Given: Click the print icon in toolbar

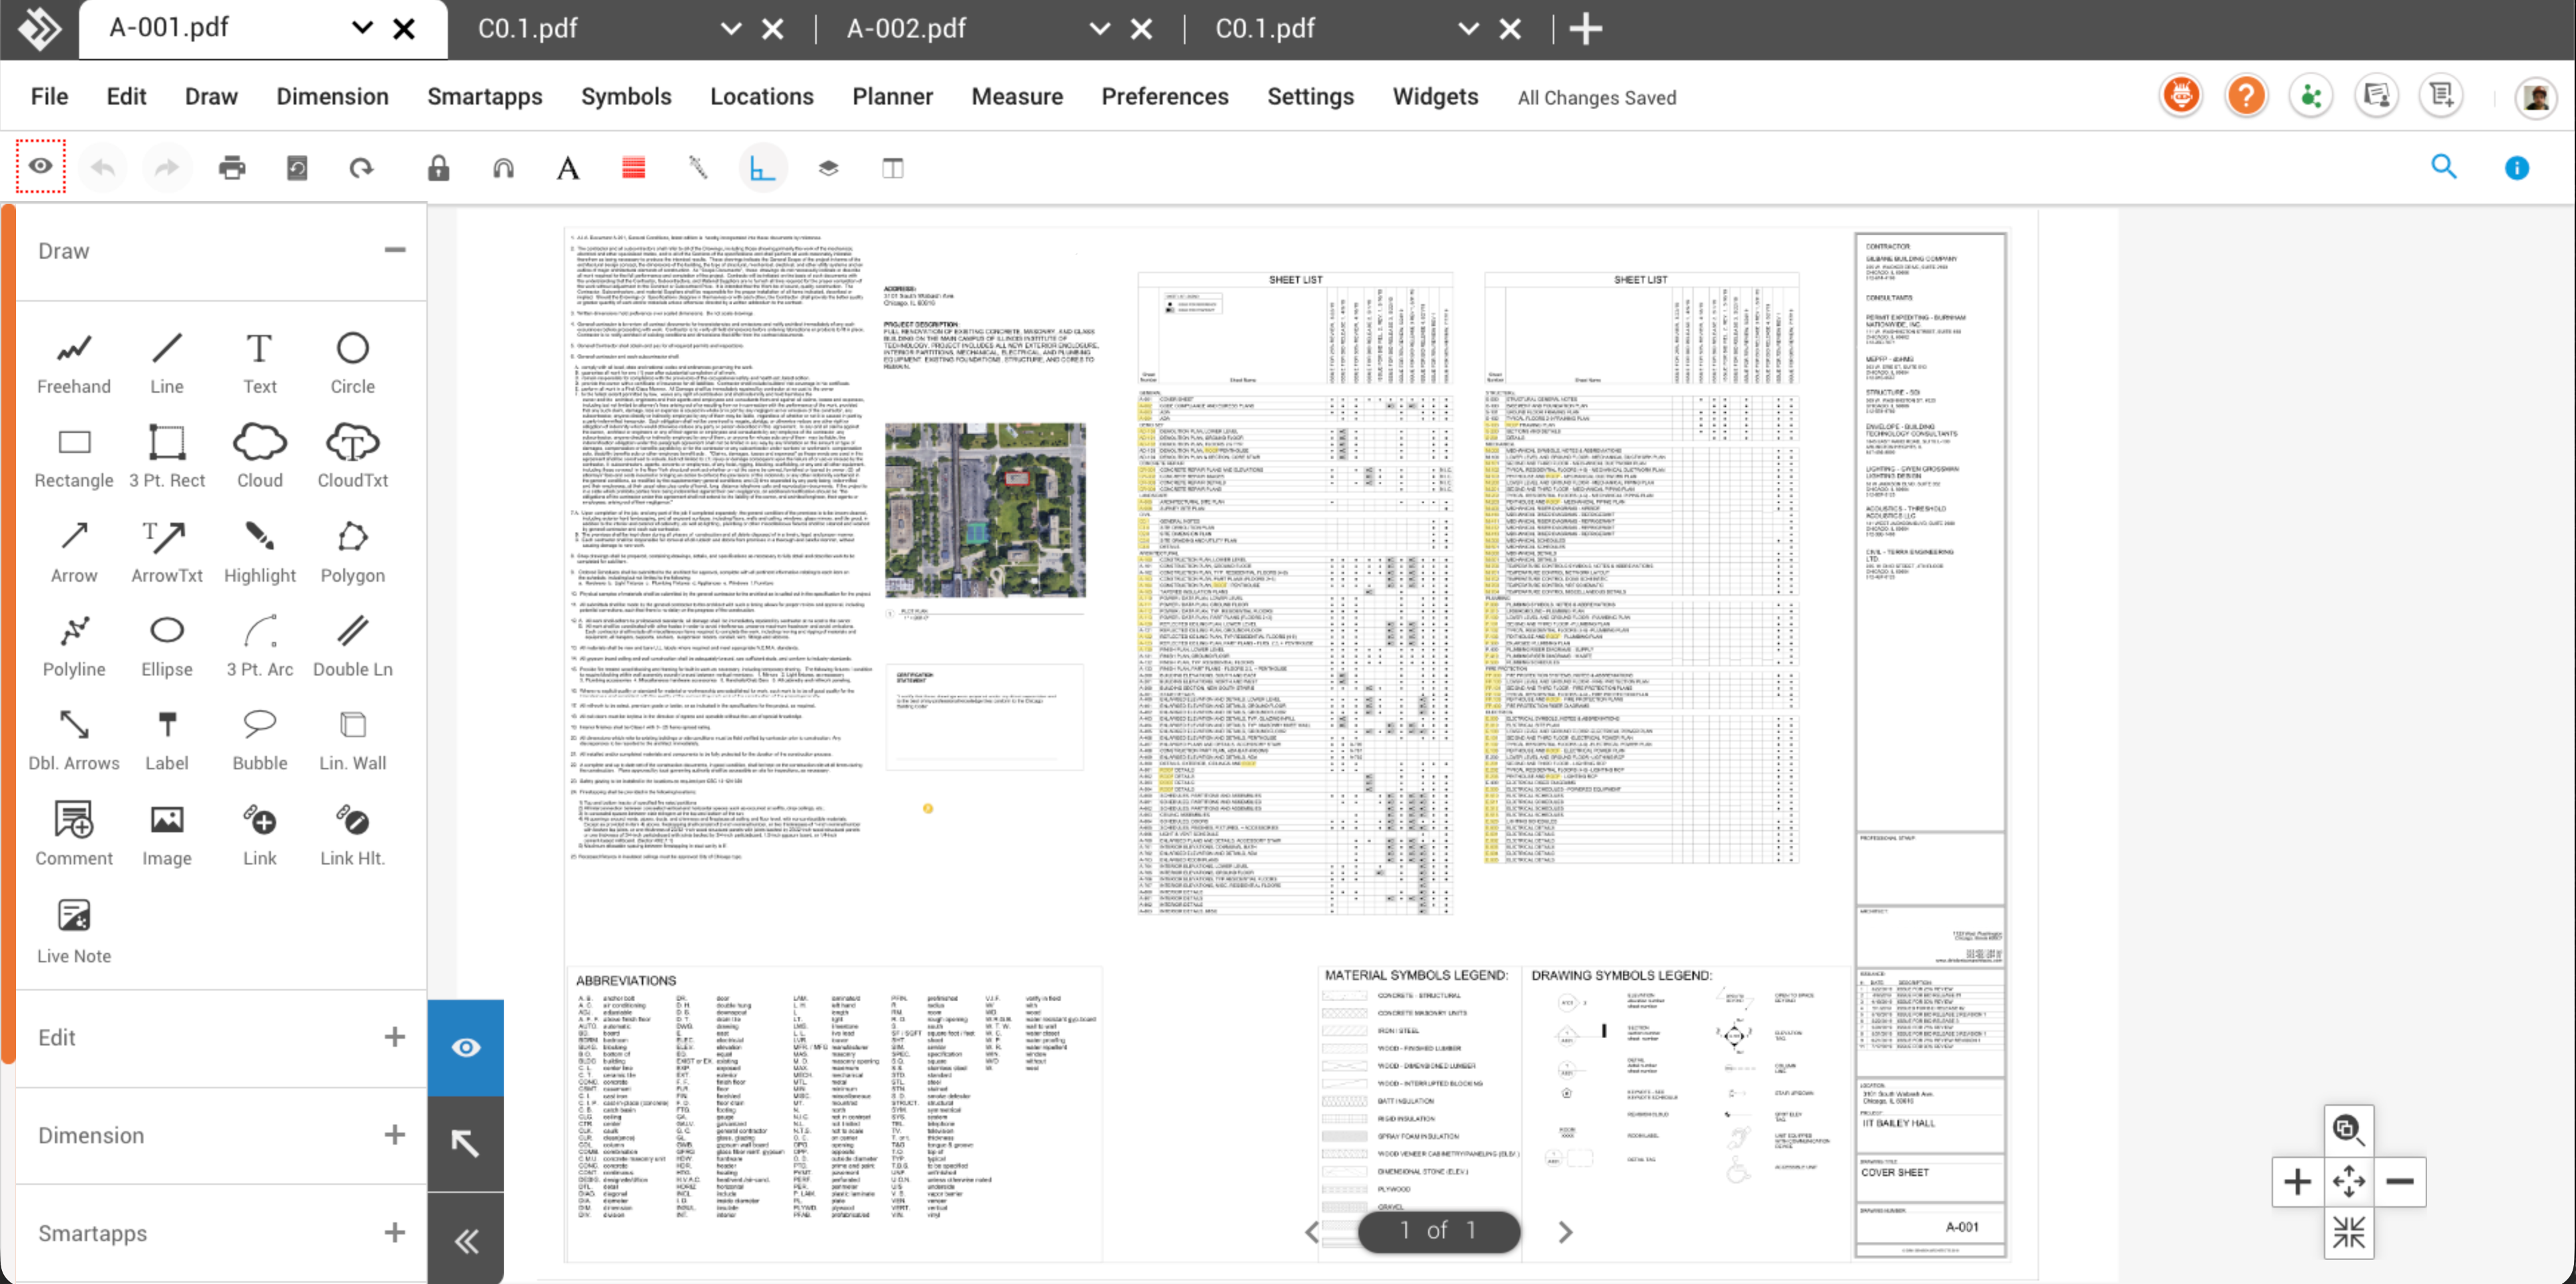Looking at the screenshot, I should click(232, 168).
